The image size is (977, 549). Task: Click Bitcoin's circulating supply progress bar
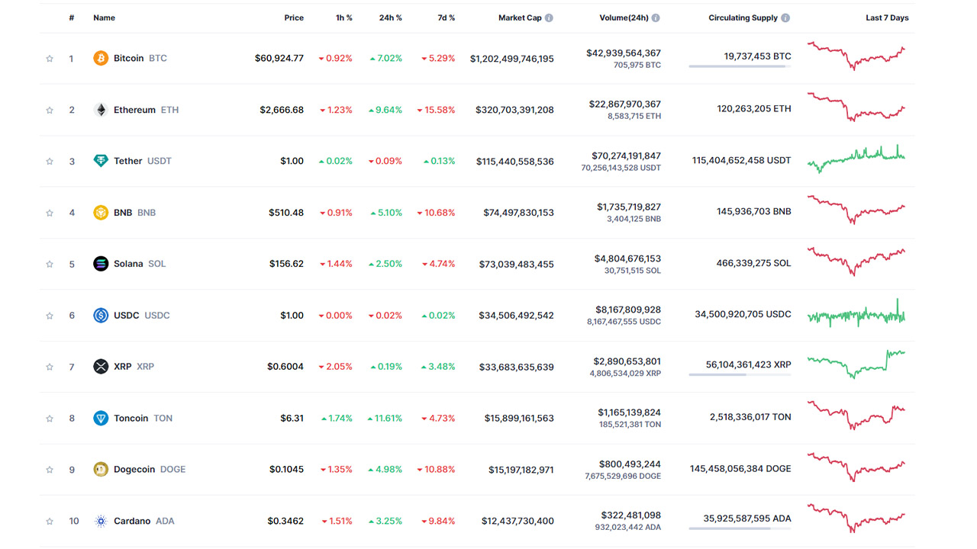tap(740, 66)
